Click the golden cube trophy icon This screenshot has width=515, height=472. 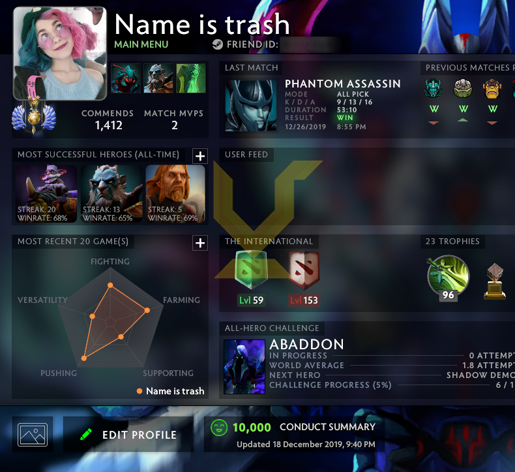(495, 281)
